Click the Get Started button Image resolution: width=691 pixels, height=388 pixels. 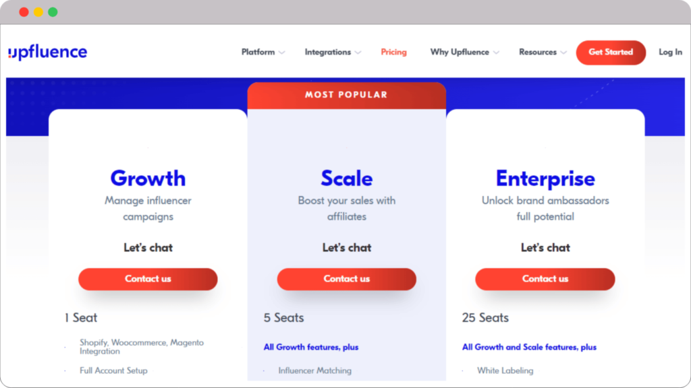[610, 52]
